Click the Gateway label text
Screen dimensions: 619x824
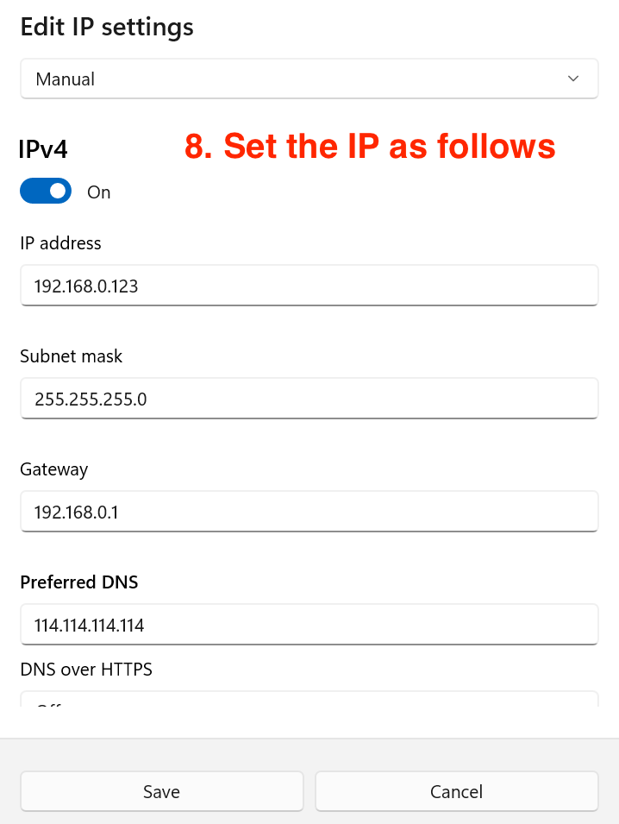[54, 469]
